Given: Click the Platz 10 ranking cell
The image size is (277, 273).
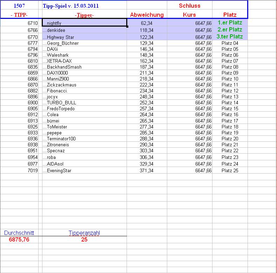Looking at the screenshot, I should [230, 79].
